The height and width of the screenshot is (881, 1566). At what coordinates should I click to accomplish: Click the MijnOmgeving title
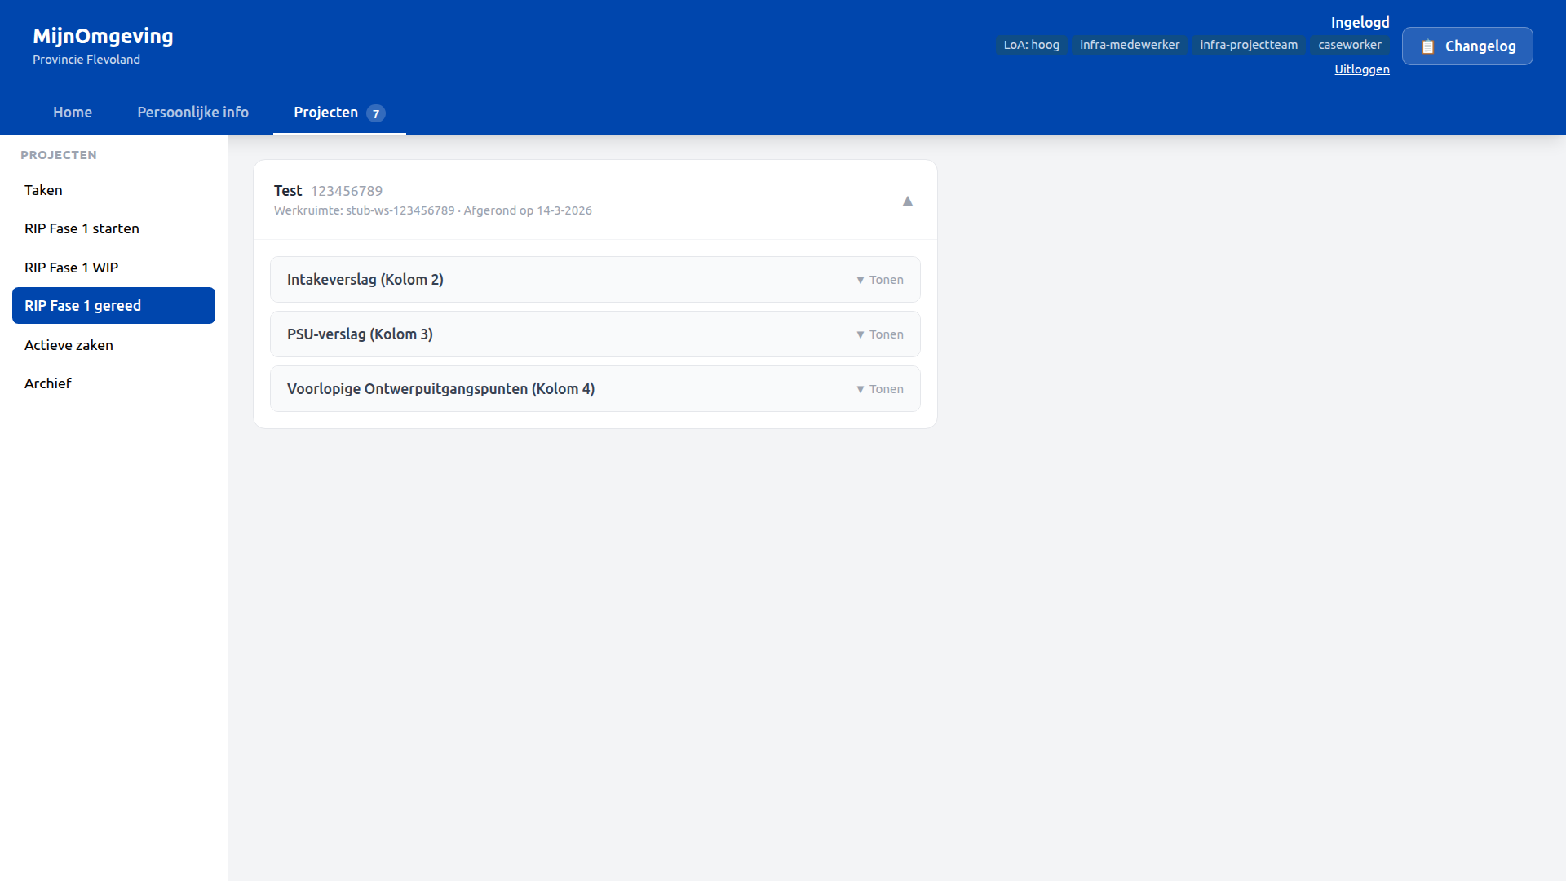(x=103, y=36)
